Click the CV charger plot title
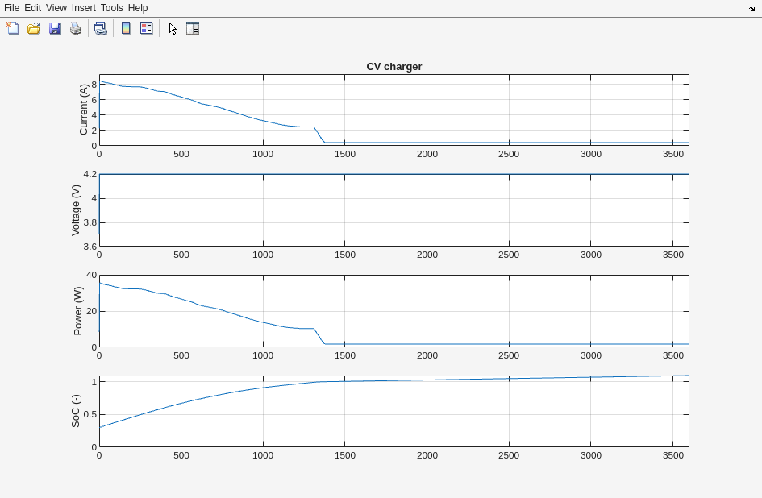This screenshot has height=498, width=762. coord(393,67)
